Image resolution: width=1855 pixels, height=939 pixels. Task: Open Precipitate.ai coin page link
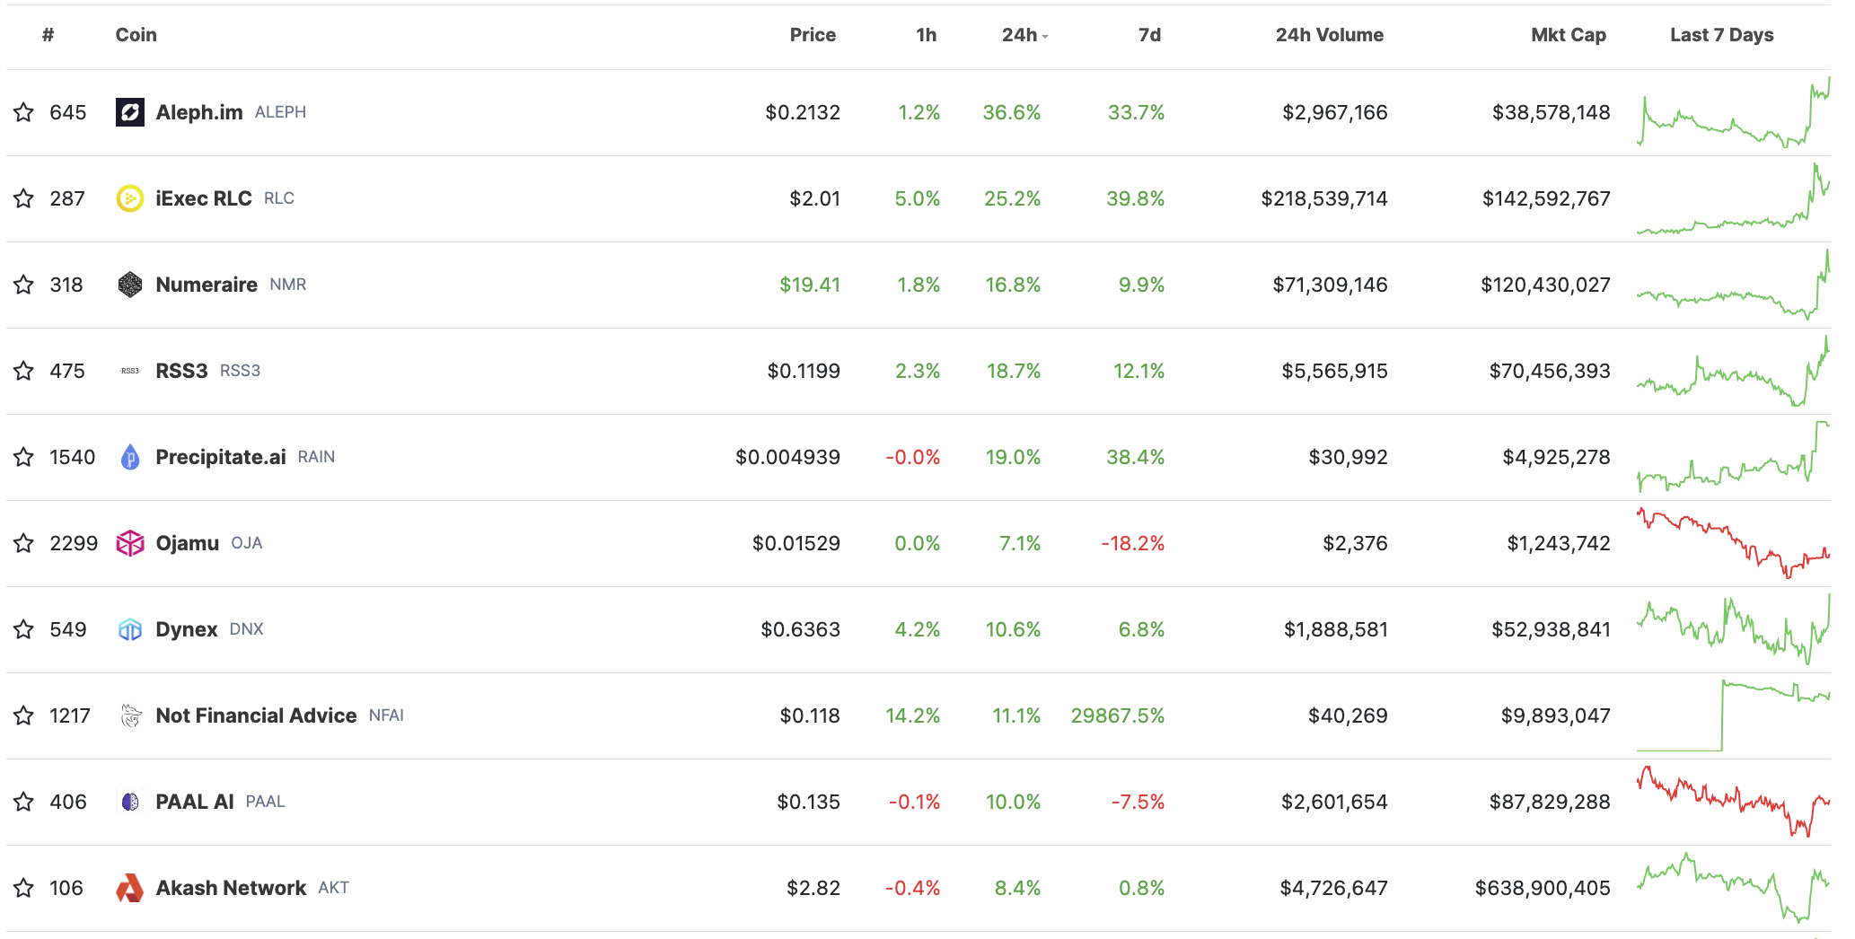(x=221, y=457)
